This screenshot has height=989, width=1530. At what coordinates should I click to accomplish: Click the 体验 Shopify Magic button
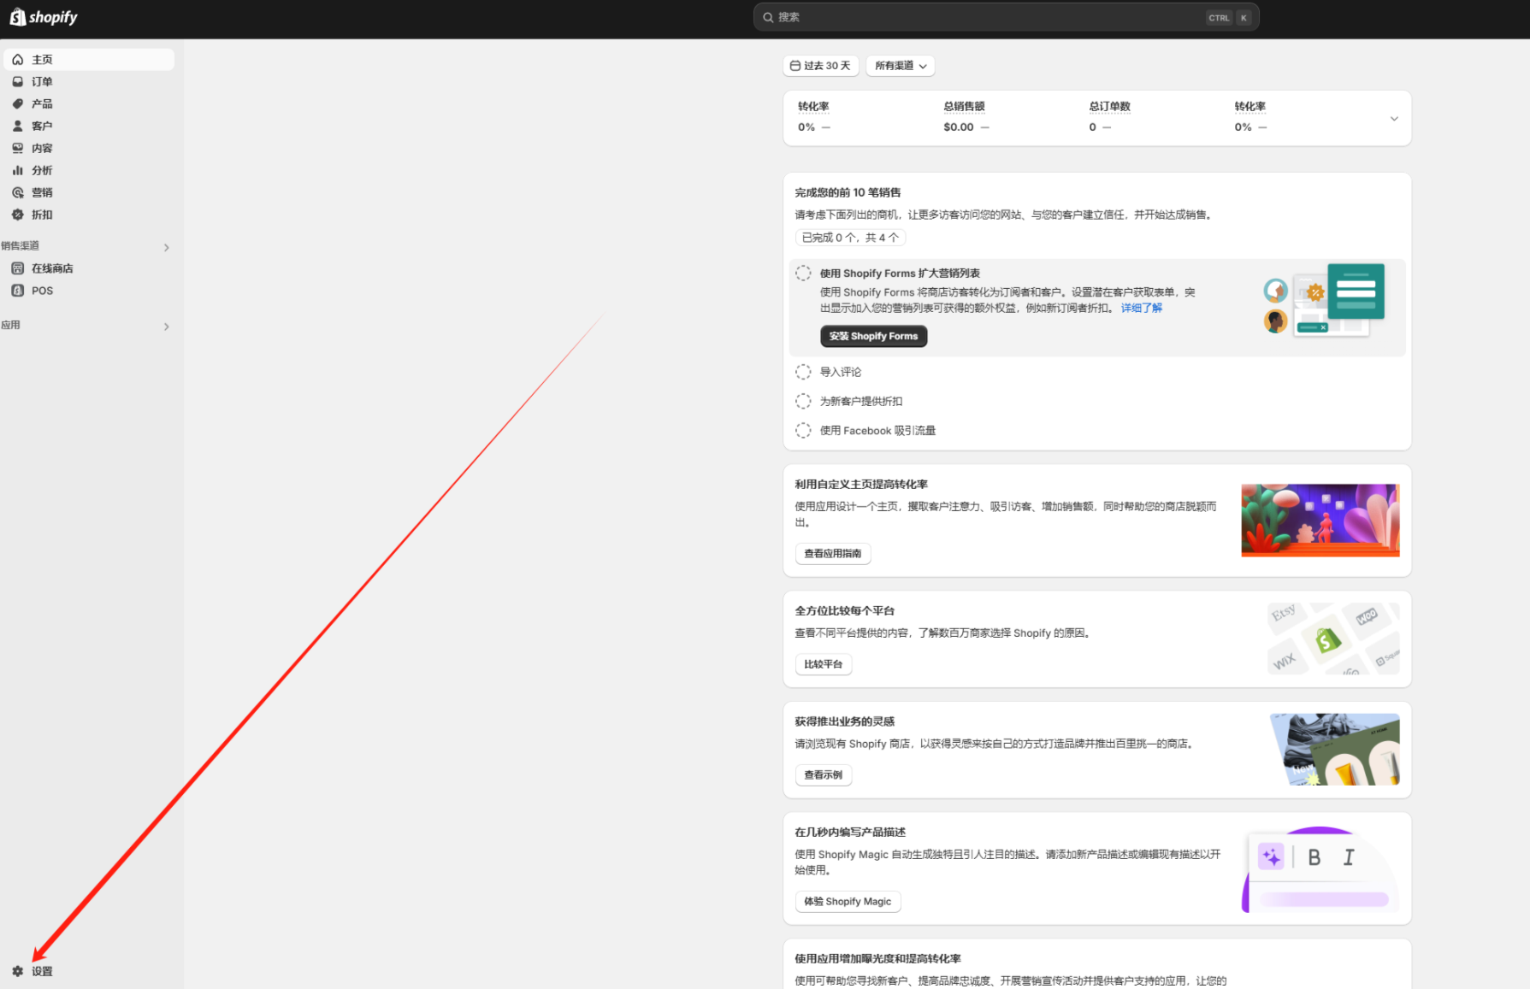coord(847,902)
